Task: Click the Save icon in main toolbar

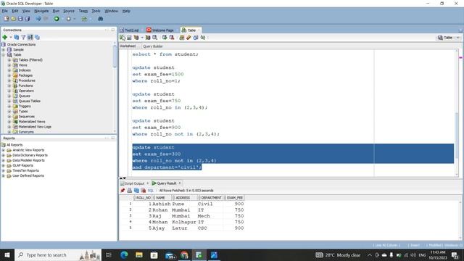Action: (x=20, y=19)
